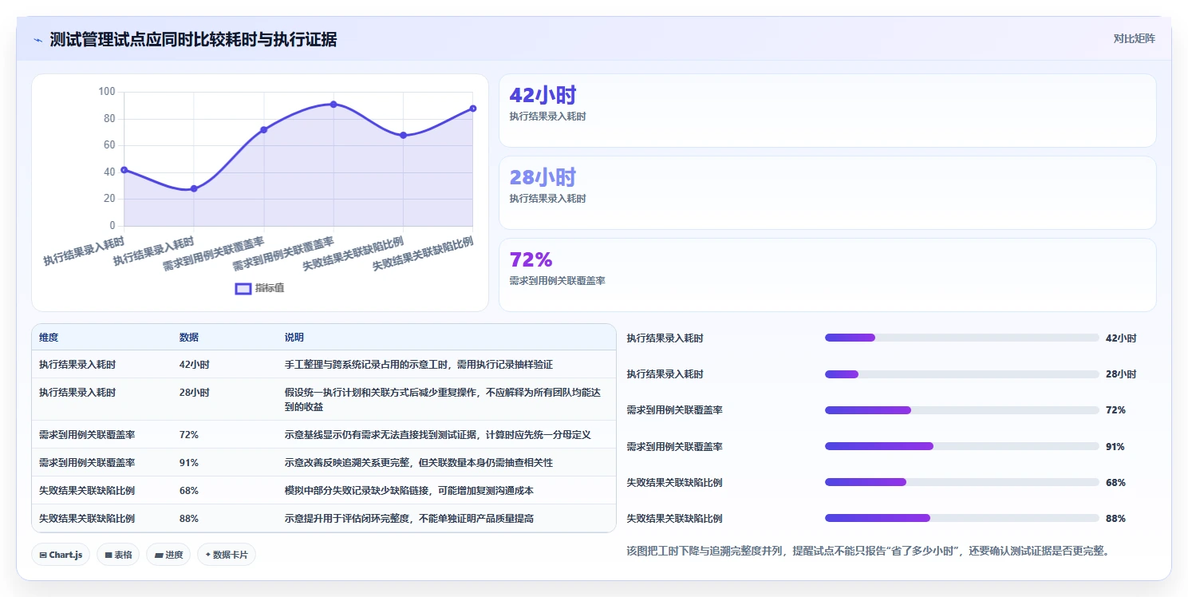Click the last chart data point at 88
This screenshot has width=1188, height=597.
tap(473, 109)
